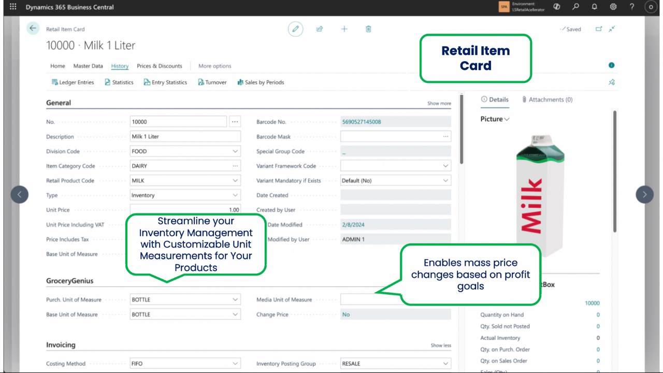Image resolution: width=663 pixels, height=373 pixels.
Task: Select the History menu tab
Action: (x=120, y=66)
